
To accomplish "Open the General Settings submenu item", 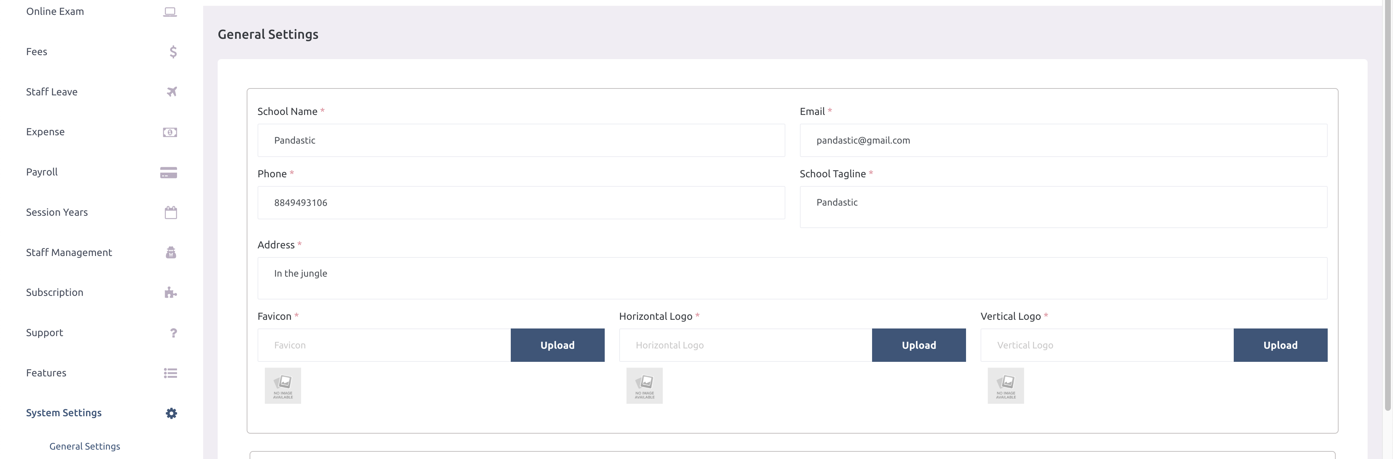I will (x=85, y=446).
